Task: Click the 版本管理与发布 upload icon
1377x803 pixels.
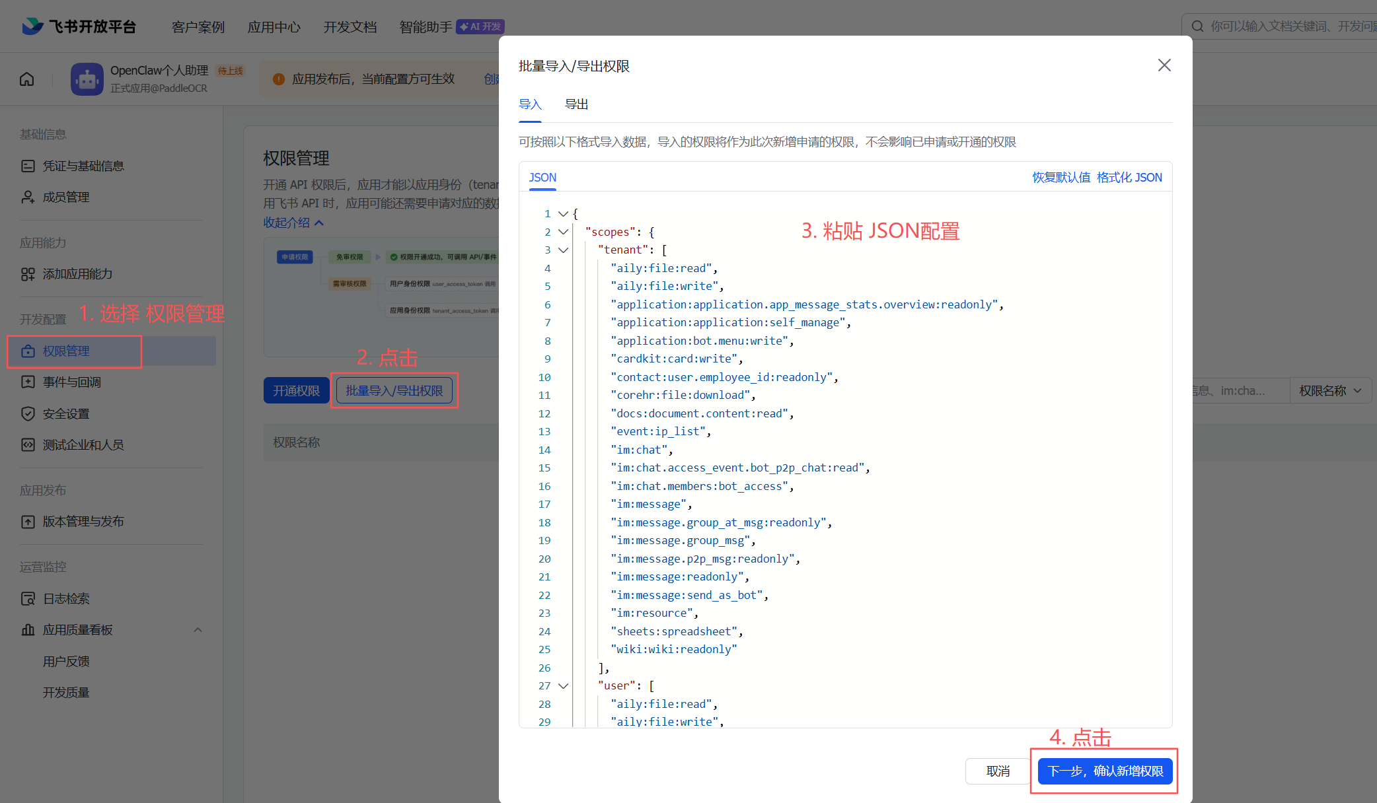Action: (28, 522)
